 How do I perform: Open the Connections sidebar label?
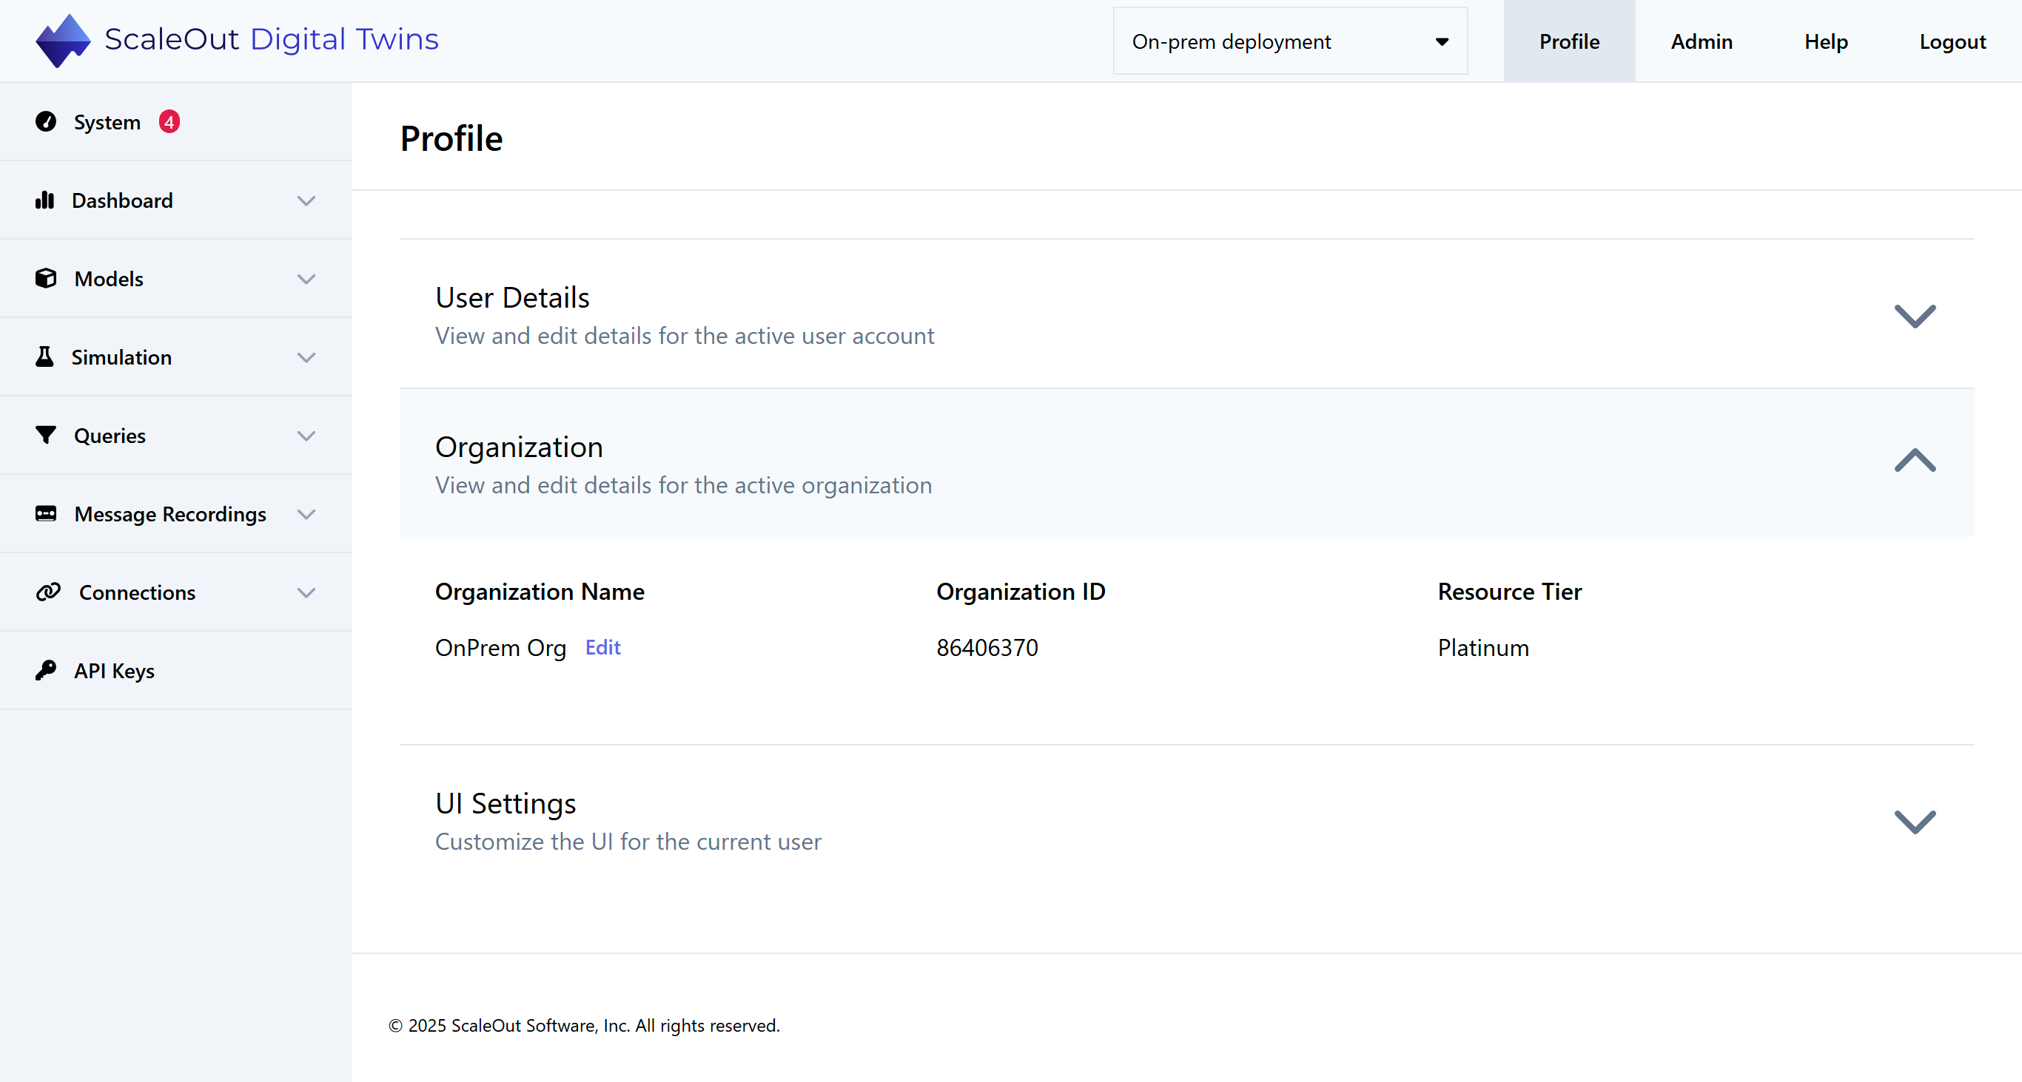click(138, 593)
